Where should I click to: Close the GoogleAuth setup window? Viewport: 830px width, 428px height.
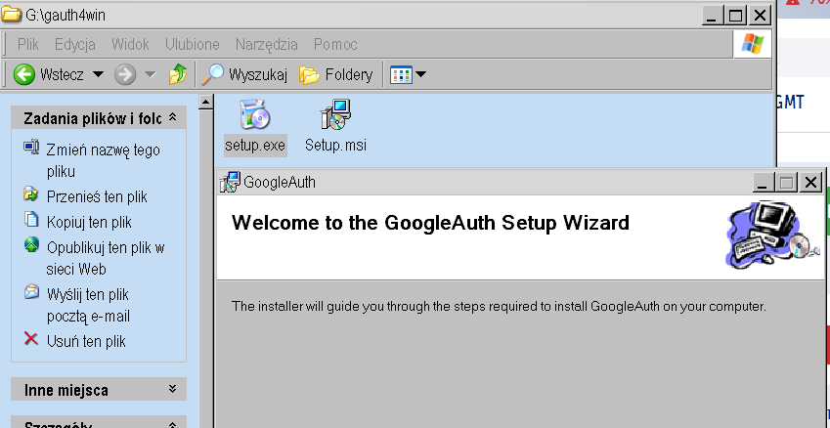tap(810, 183)
